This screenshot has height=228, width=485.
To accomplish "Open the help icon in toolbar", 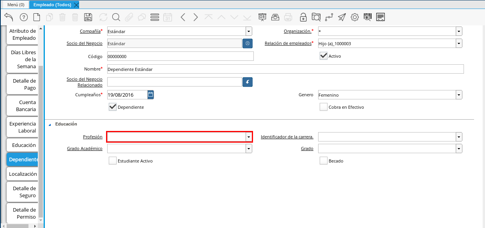I will point(23,17).
